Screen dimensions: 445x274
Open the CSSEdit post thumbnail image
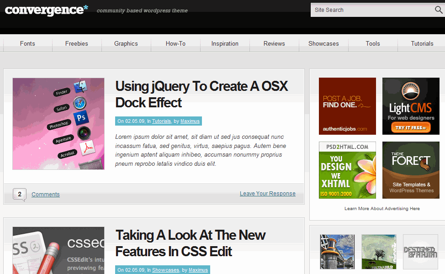[58, 250]
